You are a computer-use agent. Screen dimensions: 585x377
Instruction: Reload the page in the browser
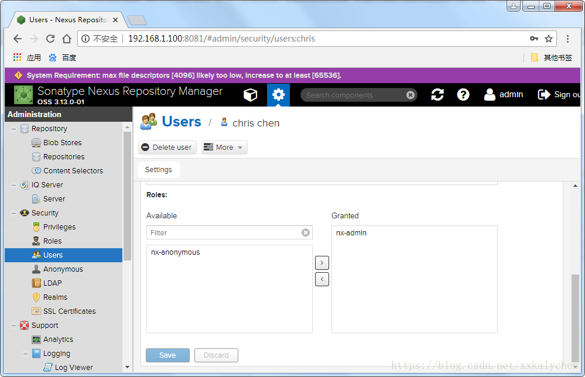pos(50,39)
